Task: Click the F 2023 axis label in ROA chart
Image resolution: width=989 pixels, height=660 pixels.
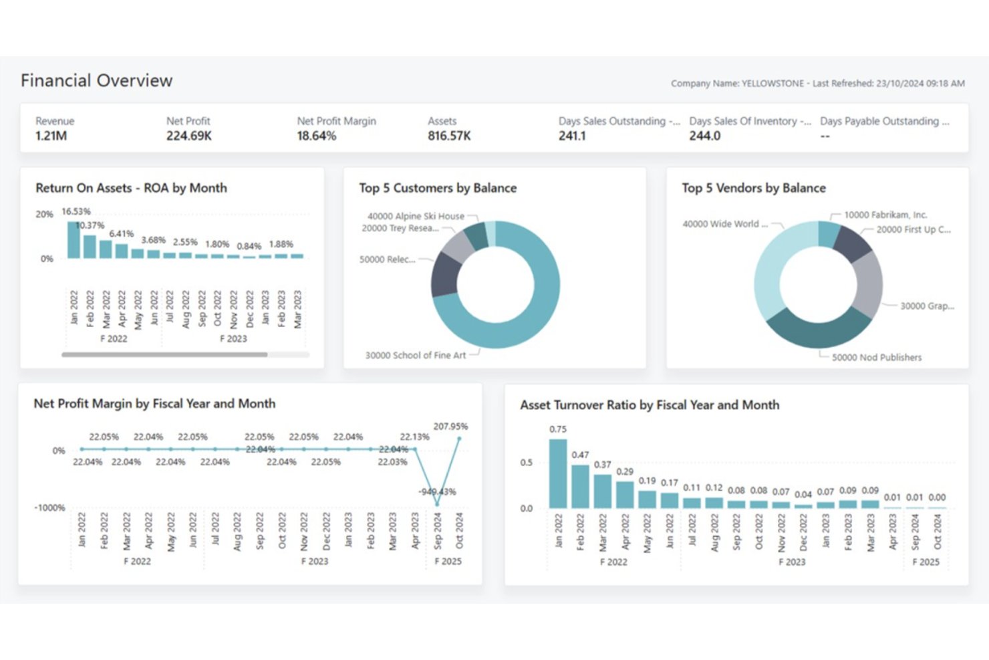Action: [233, 338]
